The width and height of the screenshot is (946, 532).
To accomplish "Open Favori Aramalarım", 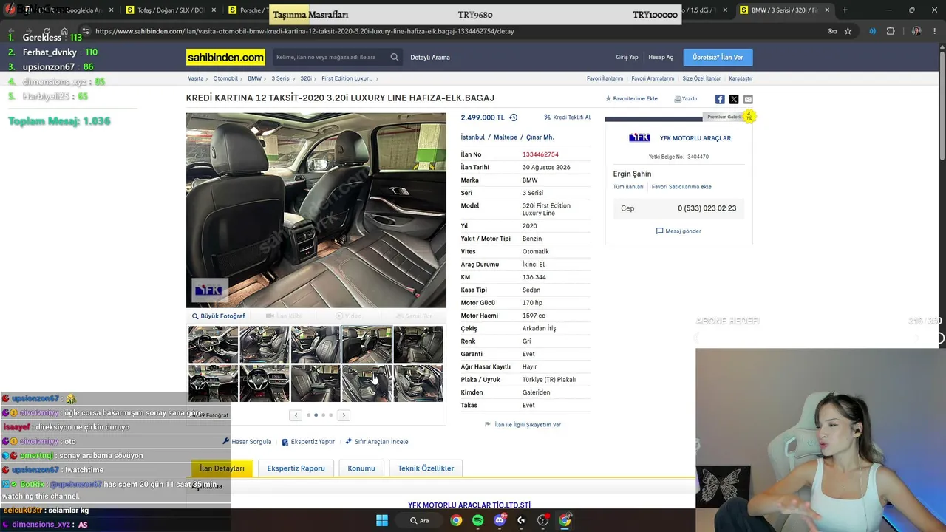I will (653, 78).
